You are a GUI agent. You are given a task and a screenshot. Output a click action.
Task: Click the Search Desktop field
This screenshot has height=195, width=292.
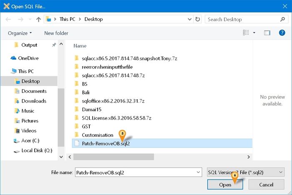[x=242, y=19]
